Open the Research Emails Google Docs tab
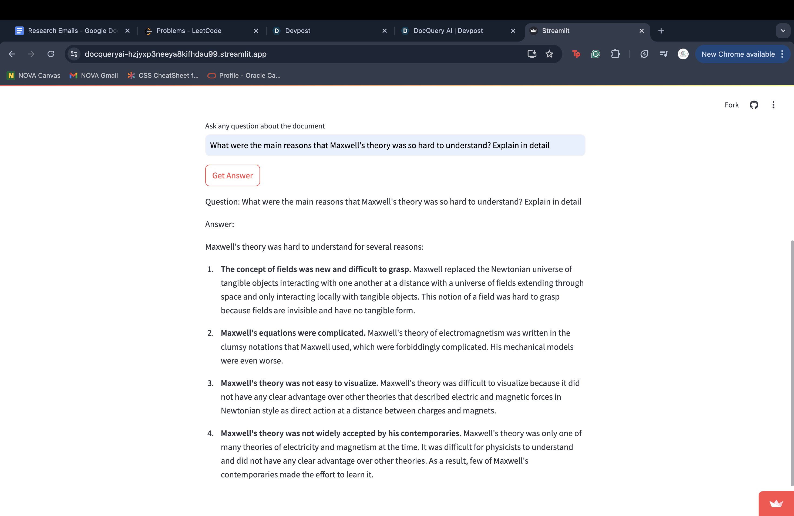This screenshot has width=794, height=516. tap(67, 31)
